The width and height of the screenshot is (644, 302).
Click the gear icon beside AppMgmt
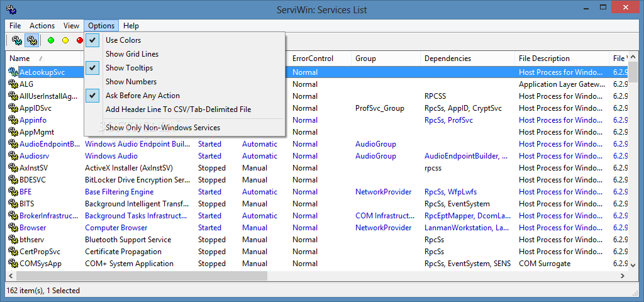pos(13,132)
